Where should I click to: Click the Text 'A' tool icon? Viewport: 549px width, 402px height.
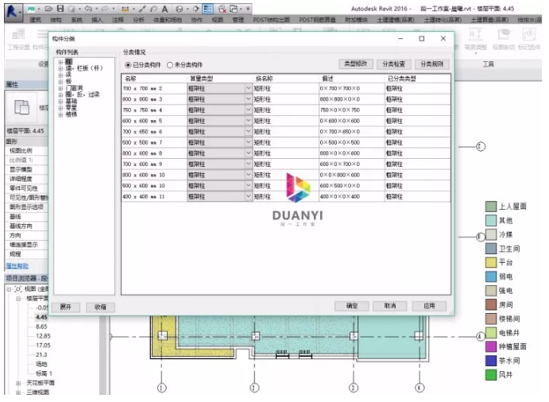[x=164, y=9]
